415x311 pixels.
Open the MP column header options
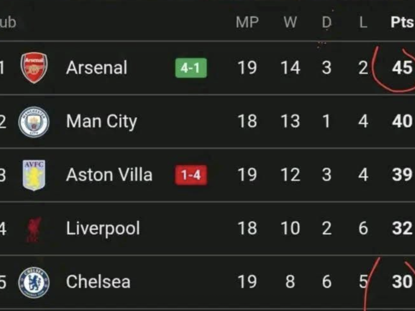tap(248, 22)
